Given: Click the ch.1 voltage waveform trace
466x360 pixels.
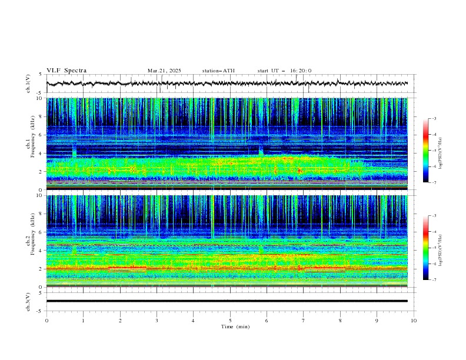Looking at the screenshot, I should point(227,84).
